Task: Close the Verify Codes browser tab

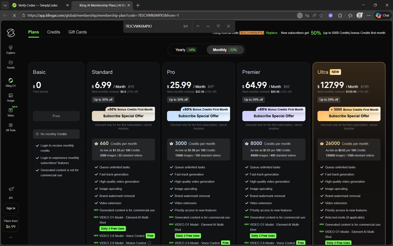Action: 68,5
